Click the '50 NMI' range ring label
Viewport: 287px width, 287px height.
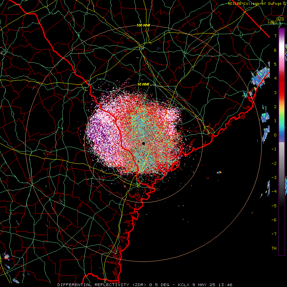click(x=143, y=85)
